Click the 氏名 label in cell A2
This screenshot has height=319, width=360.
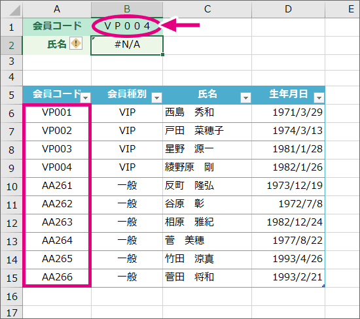(x=57, y=44)
